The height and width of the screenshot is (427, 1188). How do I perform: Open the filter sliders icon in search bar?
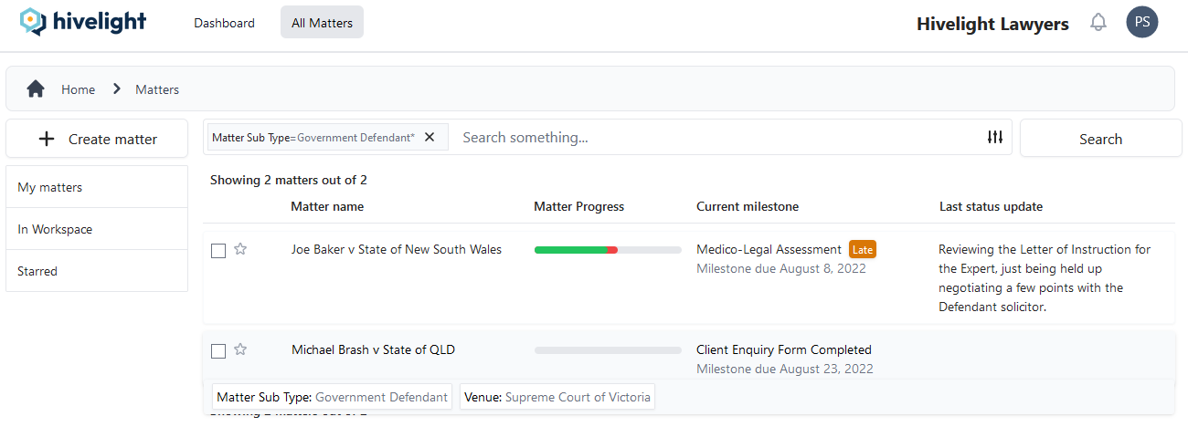coord(995,137)
